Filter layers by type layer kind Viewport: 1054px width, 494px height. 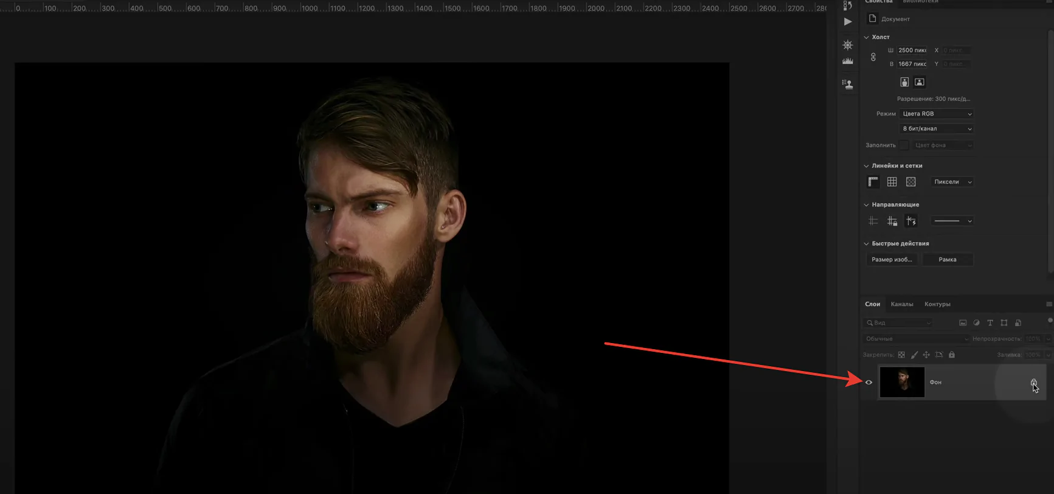click(x=990, y=323)
